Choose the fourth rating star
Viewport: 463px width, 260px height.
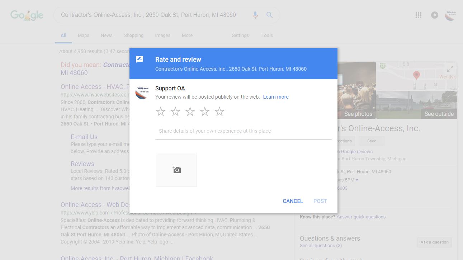coord(205,112)
